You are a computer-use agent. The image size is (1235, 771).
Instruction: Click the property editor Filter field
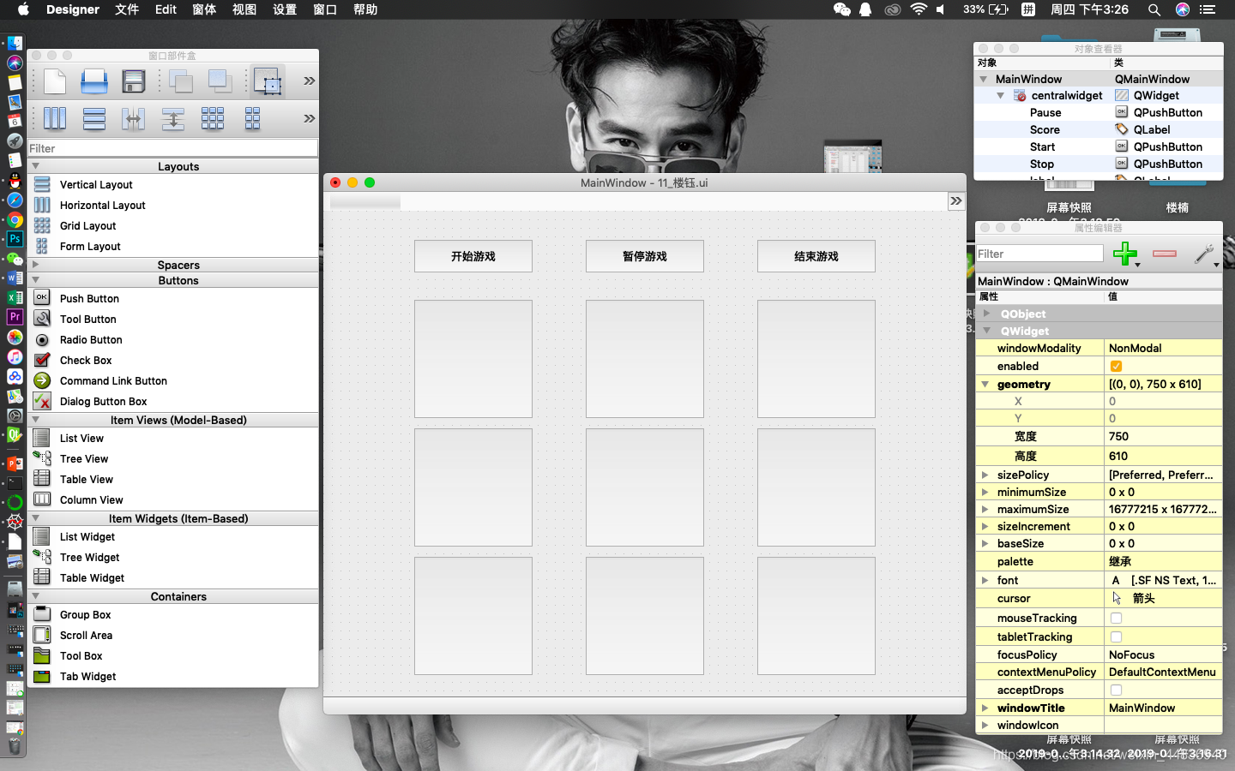click(x=1040, y=254)
